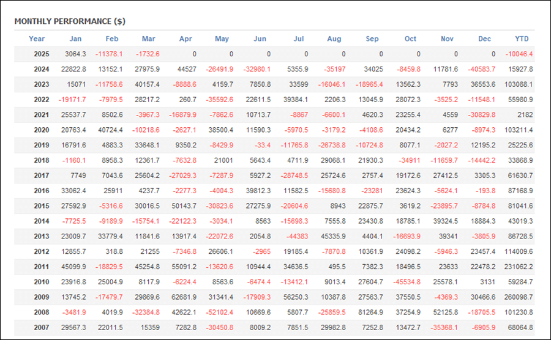This screenshot has height=340, width=551.
Task: Click the Sep column header
Action: 372,39
